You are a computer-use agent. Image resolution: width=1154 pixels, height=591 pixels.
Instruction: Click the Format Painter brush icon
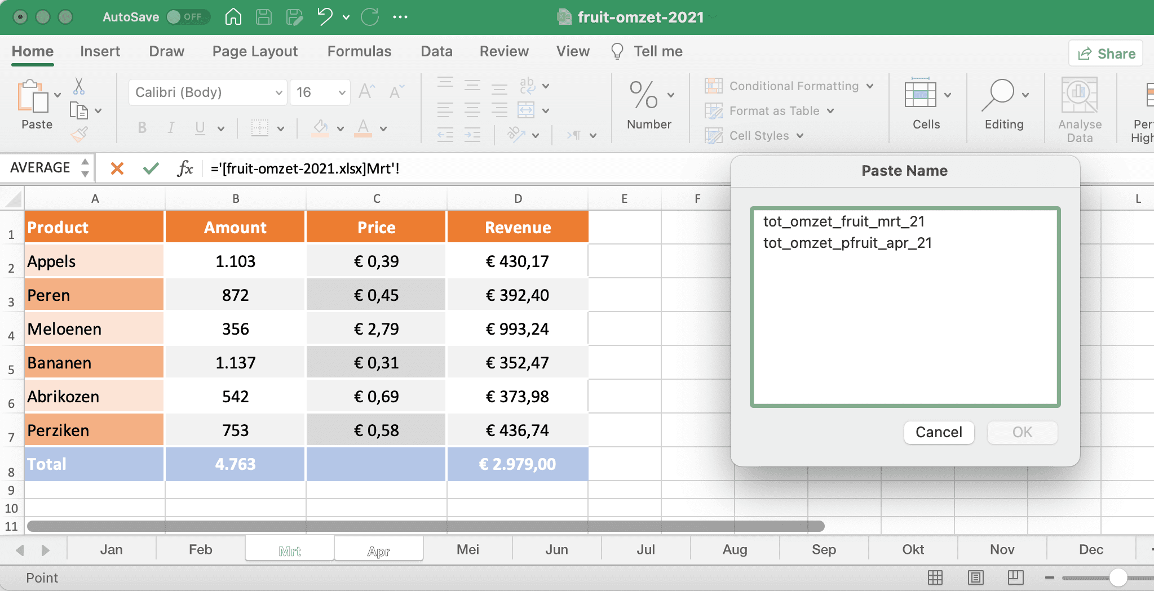(79, 135)
